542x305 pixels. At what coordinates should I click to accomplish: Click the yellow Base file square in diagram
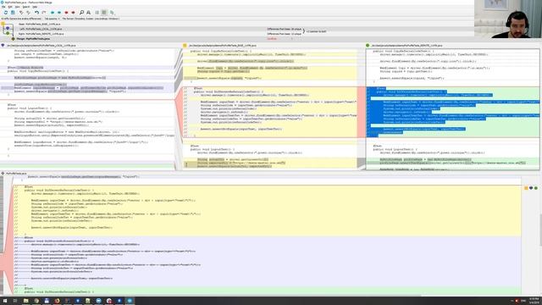(3, 24)
